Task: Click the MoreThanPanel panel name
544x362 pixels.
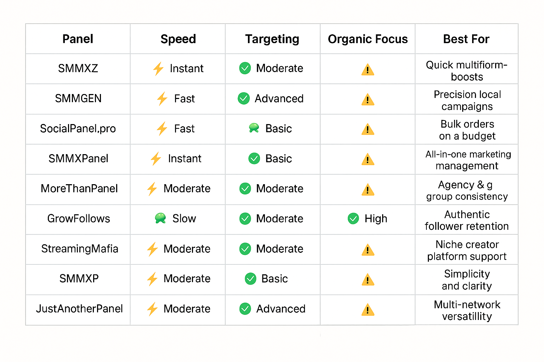Action: tap(79, 188)
